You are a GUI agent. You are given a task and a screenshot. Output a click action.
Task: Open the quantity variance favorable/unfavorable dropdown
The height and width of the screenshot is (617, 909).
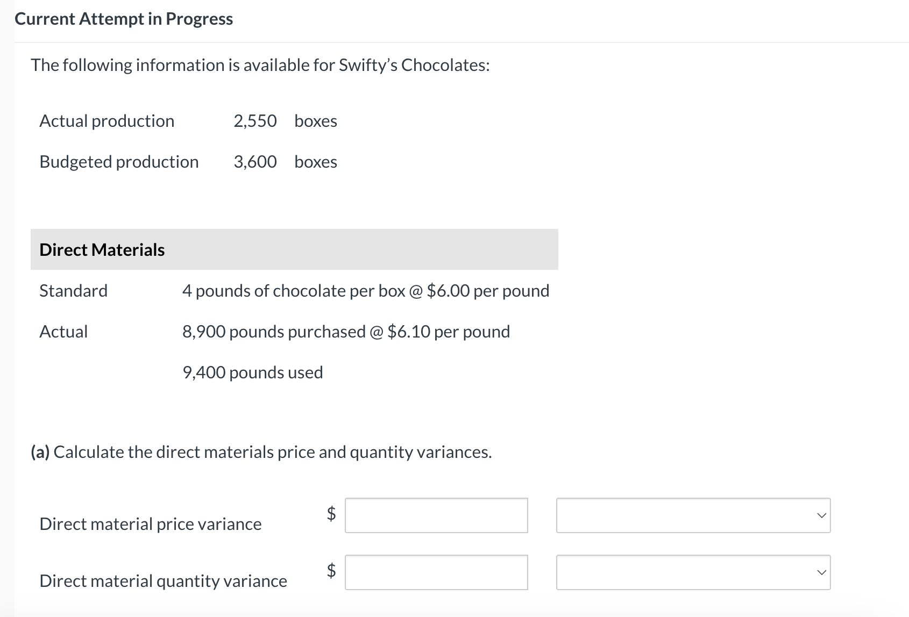[x=693, y=572]
